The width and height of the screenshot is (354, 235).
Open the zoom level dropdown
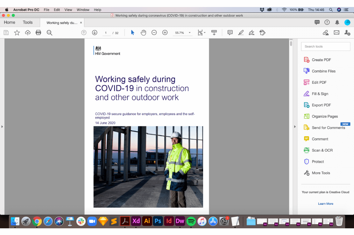[x=190, y=33]
